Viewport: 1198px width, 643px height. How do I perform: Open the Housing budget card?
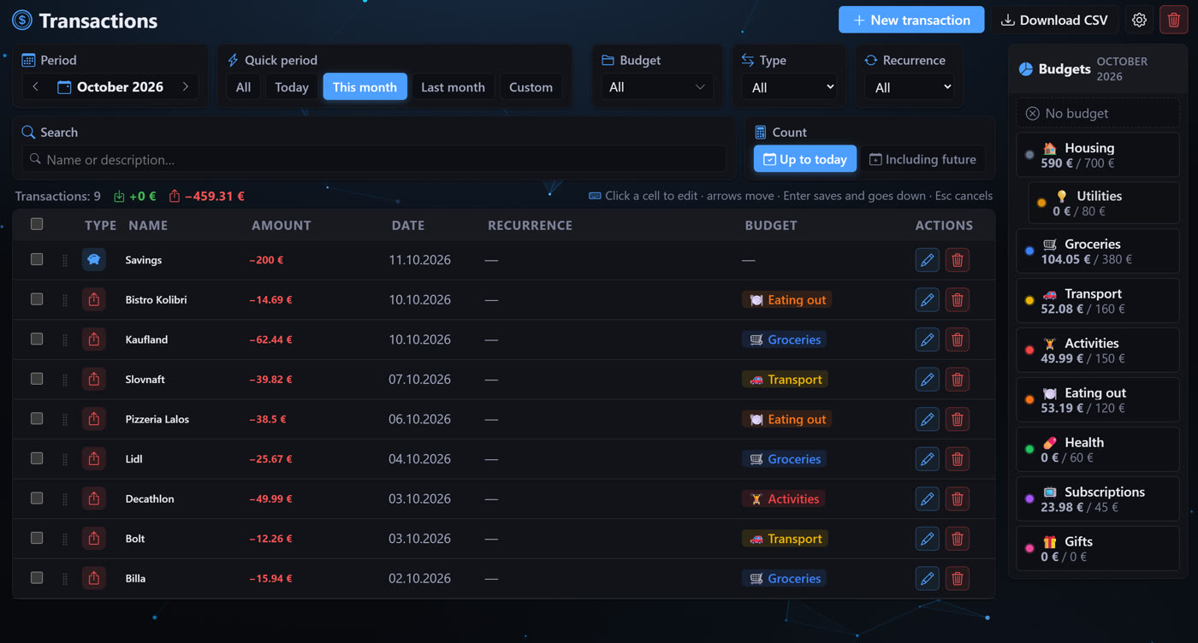(1098, 155)
